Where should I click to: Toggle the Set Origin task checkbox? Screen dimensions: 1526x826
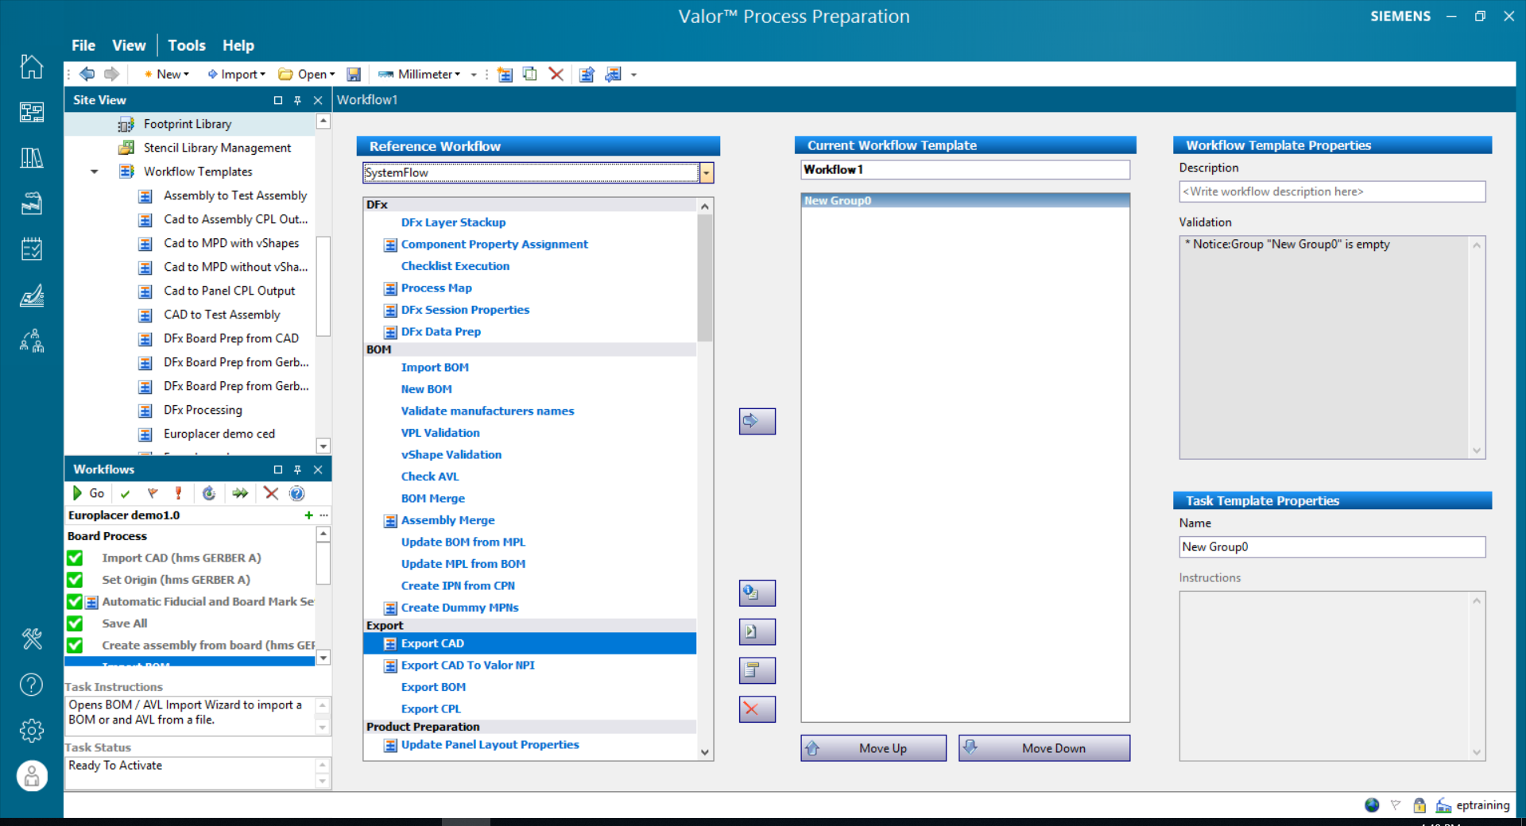[76, 580]
